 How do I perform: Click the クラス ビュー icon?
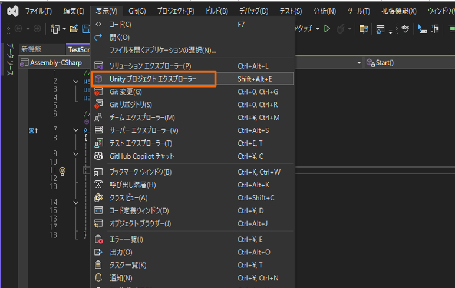pyautogui.click(x=99, y=198)
